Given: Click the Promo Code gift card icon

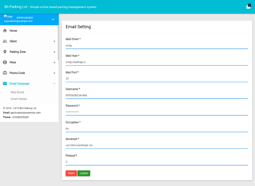Looking at the screenshot, I should coord(5,73).
